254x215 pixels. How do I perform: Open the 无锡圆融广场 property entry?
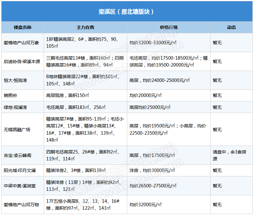17,129
